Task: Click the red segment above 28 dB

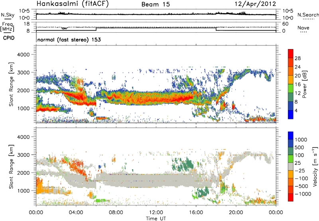Action: [x=291, y=53]
